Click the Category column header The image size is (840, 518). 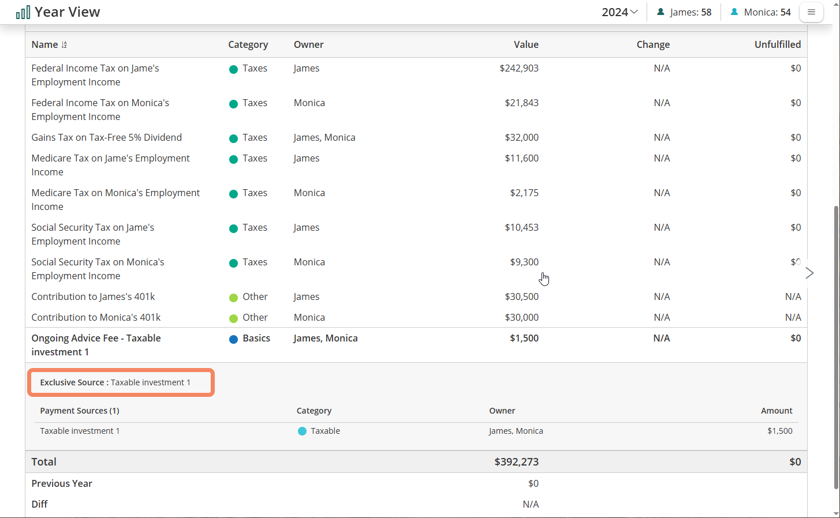click(248, 44)
